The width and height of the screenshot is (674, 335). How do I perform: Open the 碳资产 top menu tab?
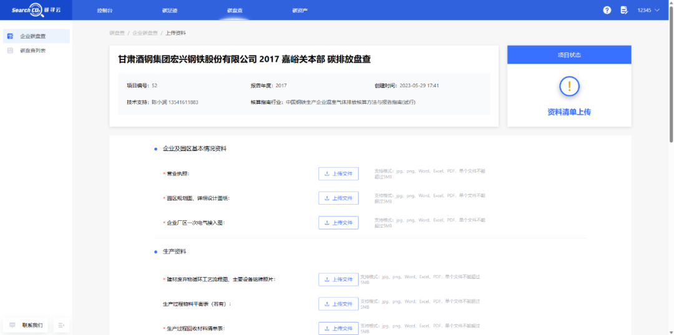(300, 11)
